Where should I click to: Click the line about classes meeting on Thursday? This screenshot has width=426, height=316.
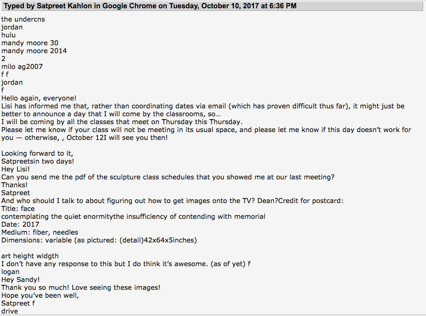point(122,122)
